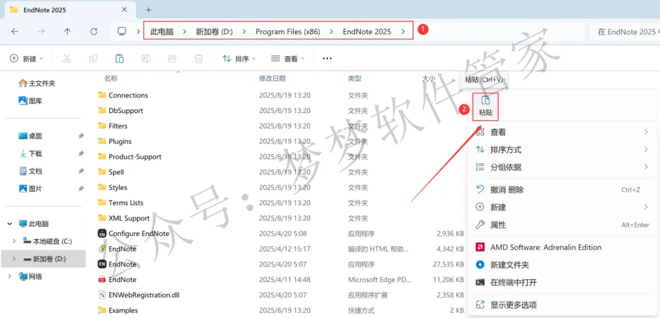Open the three-dot more options menu
Screen dimensions: 660x318
coord(327,59)
